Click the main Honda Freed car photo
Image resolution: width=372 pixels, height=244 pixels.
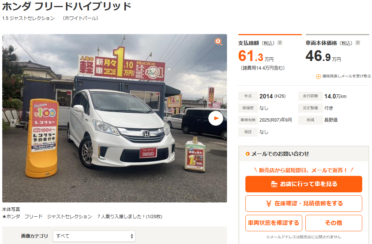(115, 118)
